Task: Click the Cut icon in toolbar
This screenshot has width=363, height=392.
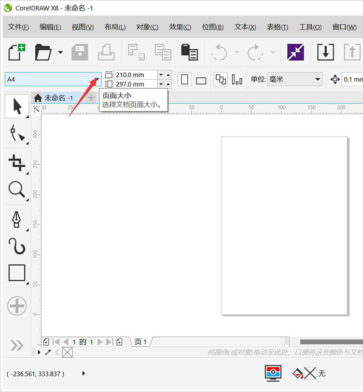Action: coord(136,52)
